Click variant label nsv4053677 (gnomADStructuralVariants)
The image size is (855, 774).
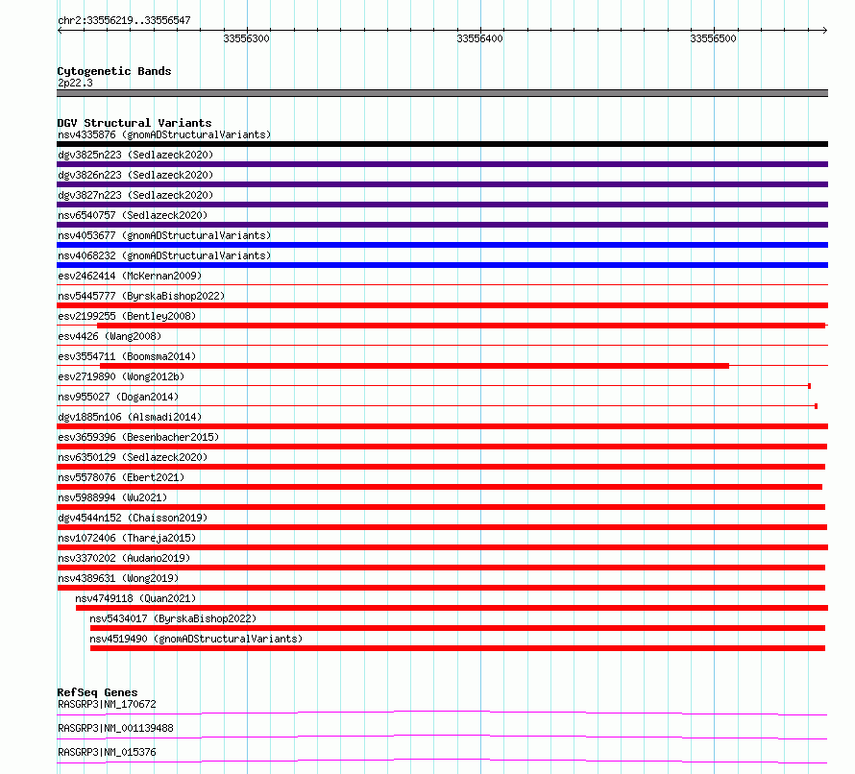click(x=164, y=235)
